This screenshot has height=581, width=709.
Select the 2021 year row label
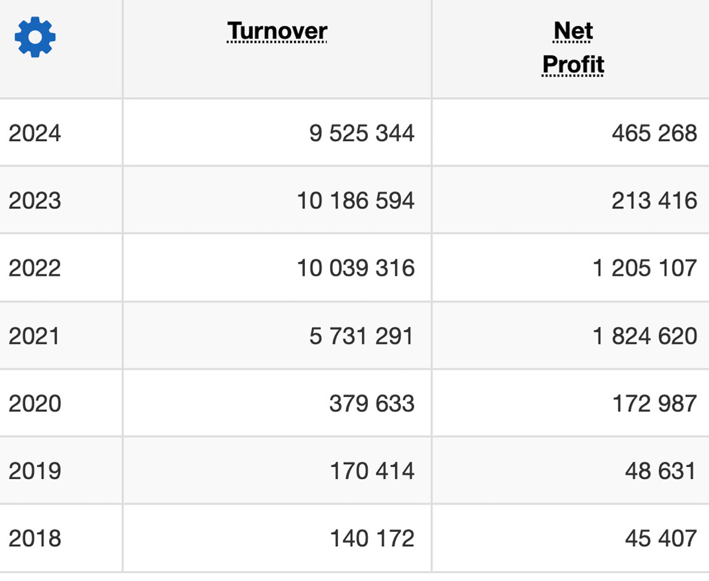(x=34, y=336)
